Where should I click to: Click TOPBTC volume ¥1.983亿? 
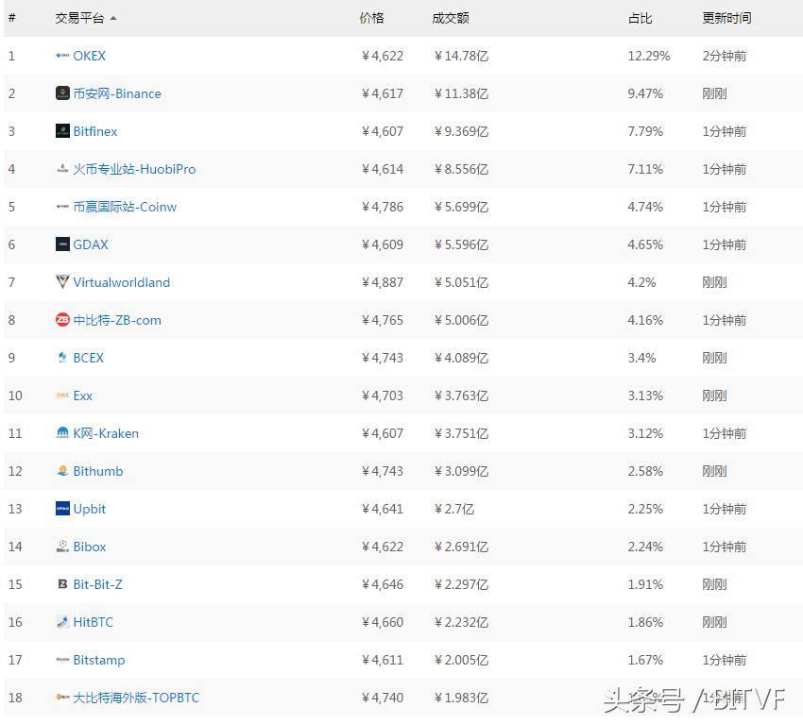461,698
